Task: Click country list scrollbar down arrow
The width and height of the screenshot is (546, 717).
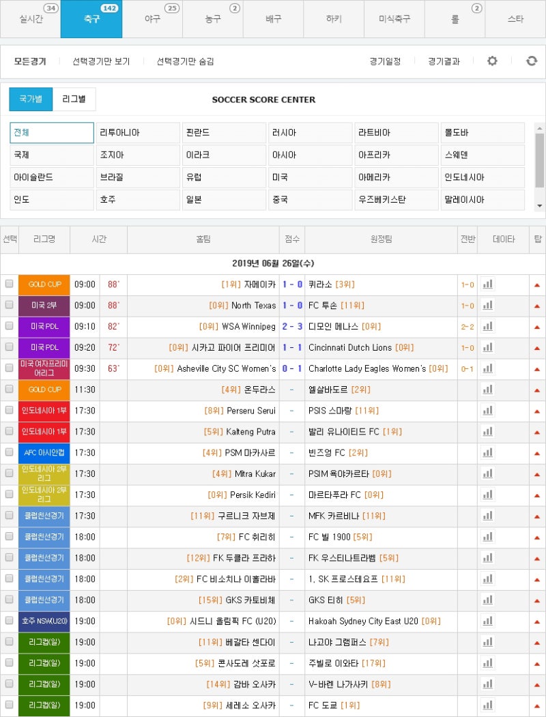Action: [540, 206]
